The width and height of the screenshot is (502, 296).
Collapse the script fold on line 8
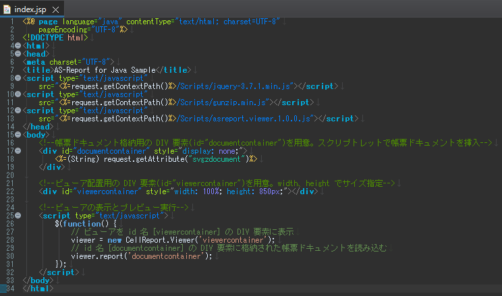coord(18,78)
